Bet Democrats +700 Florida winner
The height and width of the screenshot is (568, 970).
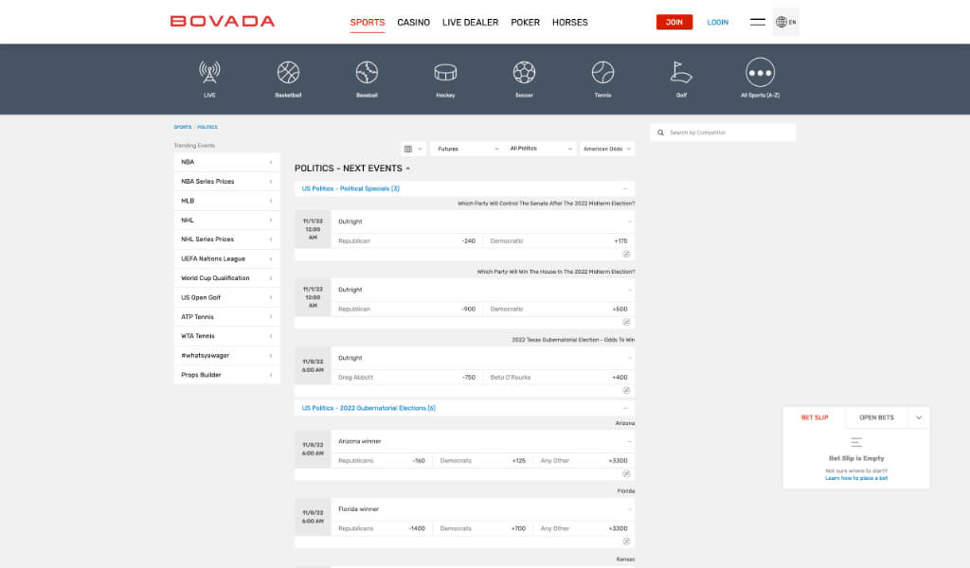pos(483,528)
